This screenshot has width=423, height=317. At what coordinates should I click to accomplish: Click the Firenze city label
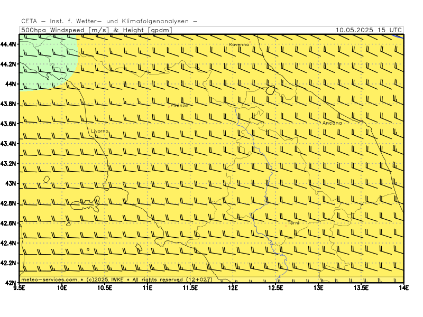point(179,105)
